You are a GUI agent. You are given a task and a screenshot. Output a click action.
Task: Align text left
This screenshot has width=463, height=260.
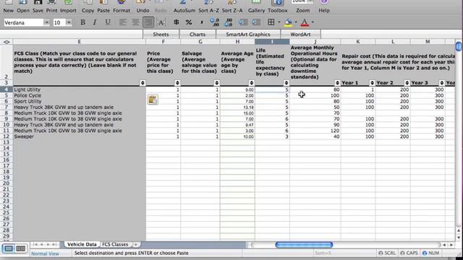point(122,22)
